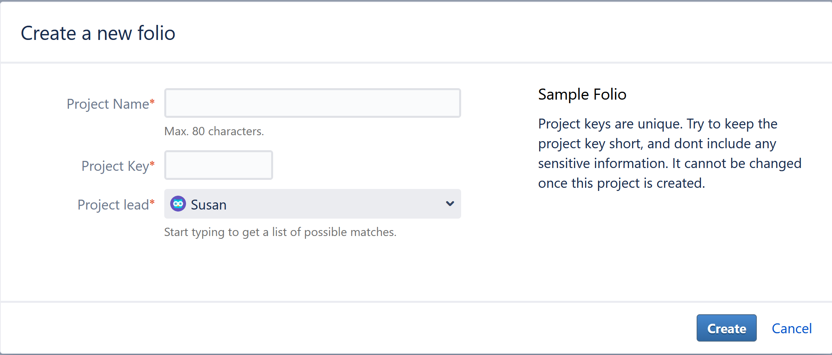Click Susan's avatar icon in Project lead
832x355 pixels.
[x=178, y=204]
